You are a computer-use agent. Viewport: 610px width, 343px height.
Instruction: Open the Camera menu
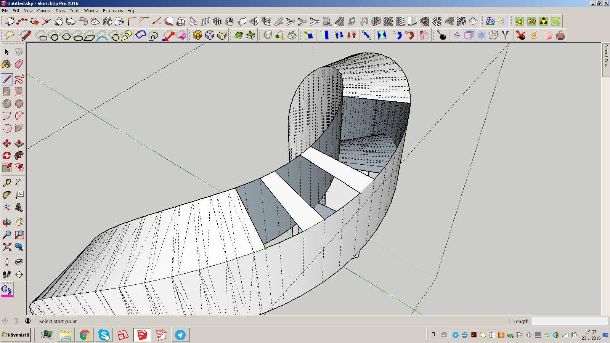tap(44, 11)
